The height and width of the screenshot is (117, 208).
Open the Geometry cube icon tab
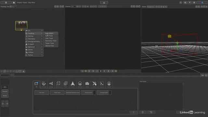pos(58,84)
